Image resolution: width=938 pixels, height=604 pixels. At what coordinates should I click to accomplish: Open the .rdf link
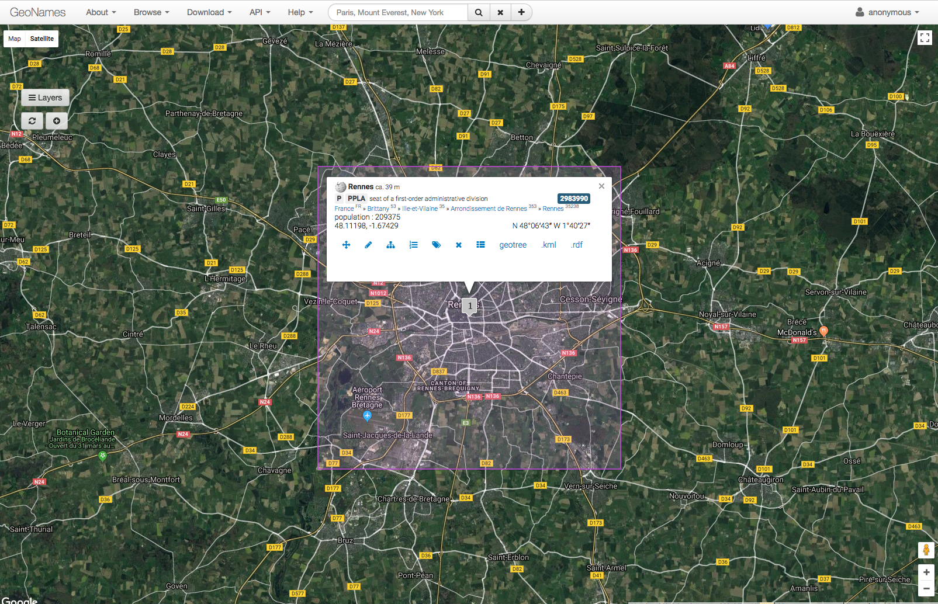(577, 245)
